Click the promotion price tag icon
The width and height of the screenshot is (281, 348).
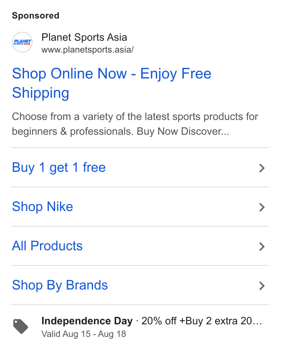pyautogui.click(x=21, y=327)
